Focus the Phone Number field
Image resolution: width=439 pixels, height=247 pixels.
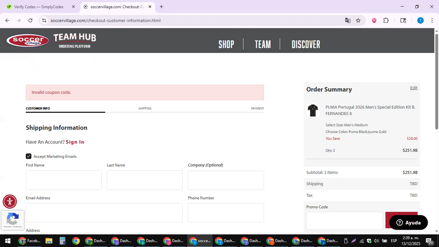point(226,213)
